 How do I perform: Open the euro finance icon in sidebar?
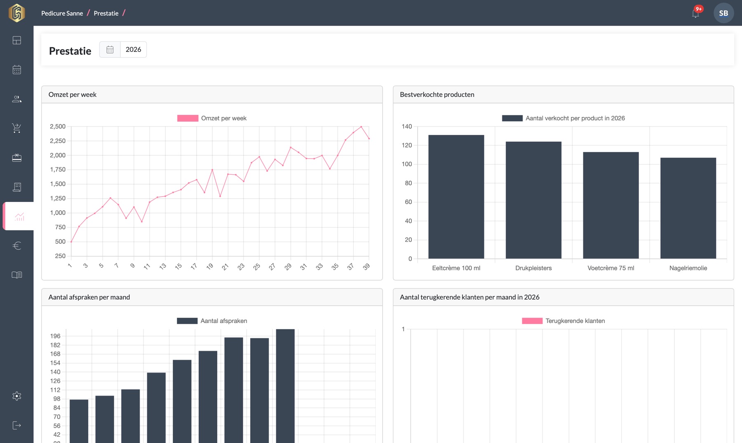pyautogui.click(x=17, y=246)
